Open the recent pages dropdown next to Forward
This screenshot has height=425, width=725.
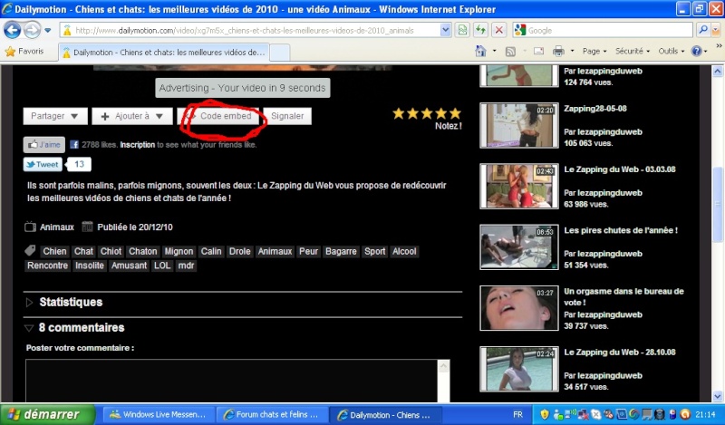[48, 31]
